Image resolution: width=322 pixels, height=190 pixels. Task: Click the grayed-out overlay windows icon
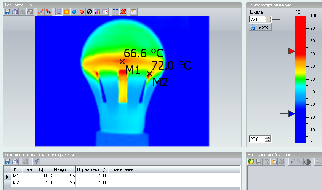[x=30, y=12]
